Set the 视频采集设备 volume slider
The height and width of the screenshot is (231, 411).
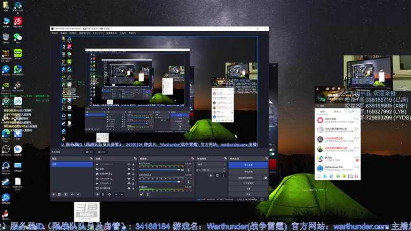(160, 182)
